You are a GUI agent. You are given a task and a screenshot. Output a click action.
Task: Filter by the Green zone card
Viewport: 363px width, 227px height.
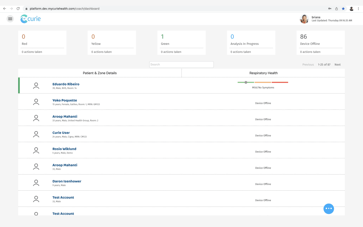tap(181, 43)
